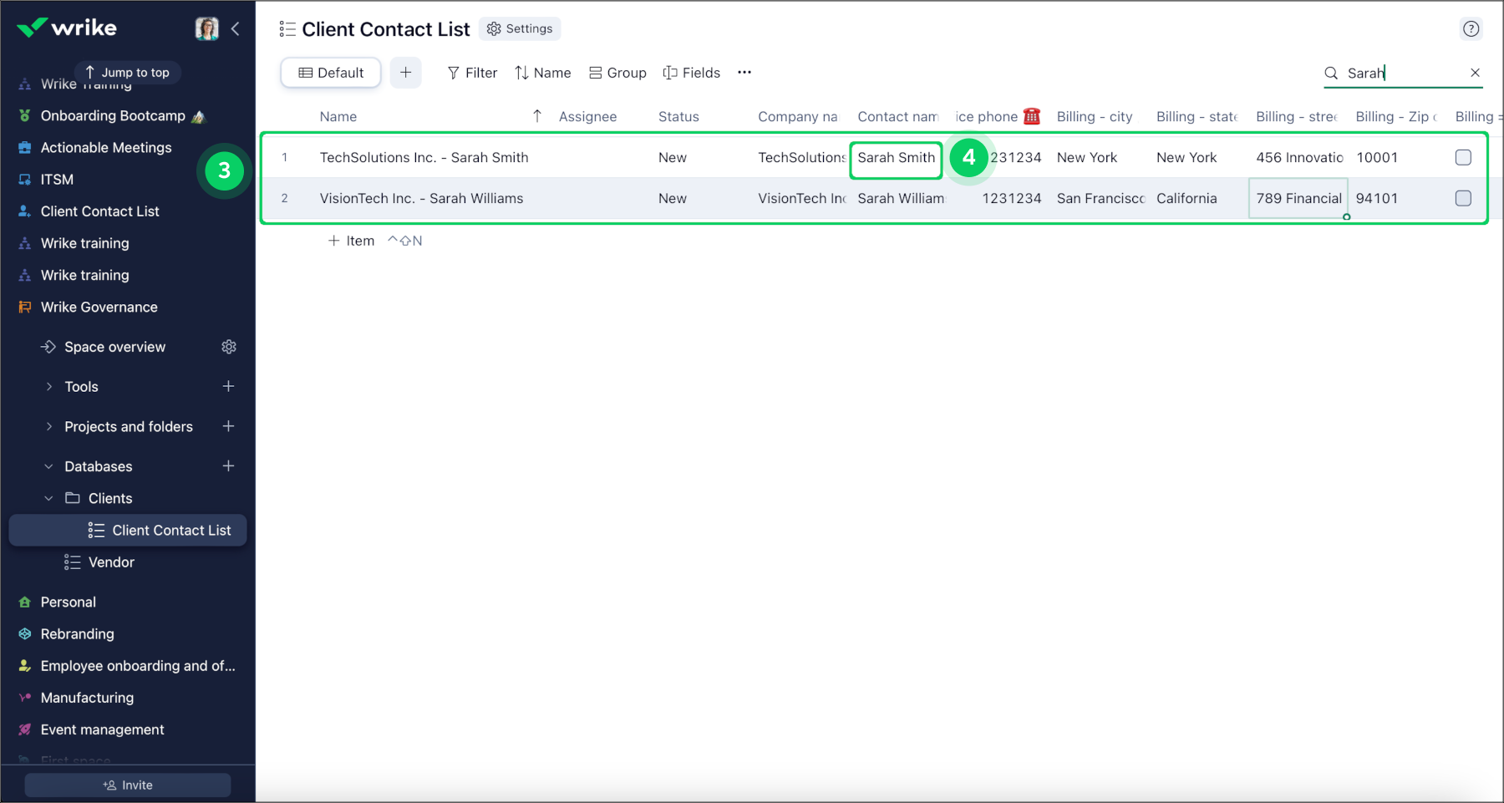Tick the checkbox in TechSolutions row

click(x=1462, y=158)
